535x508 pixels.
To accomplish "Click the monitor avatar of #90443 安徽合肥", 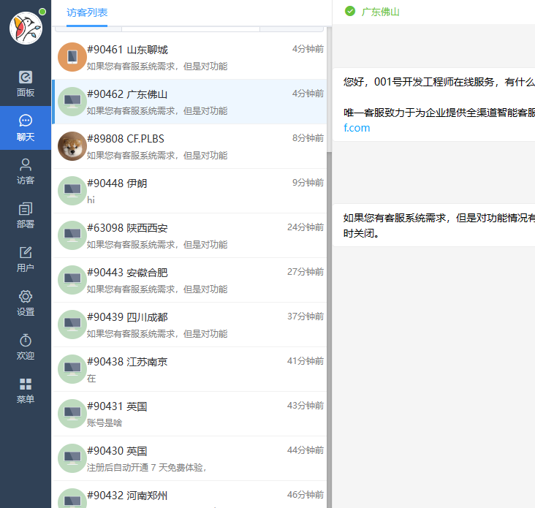I will point(72,280).
